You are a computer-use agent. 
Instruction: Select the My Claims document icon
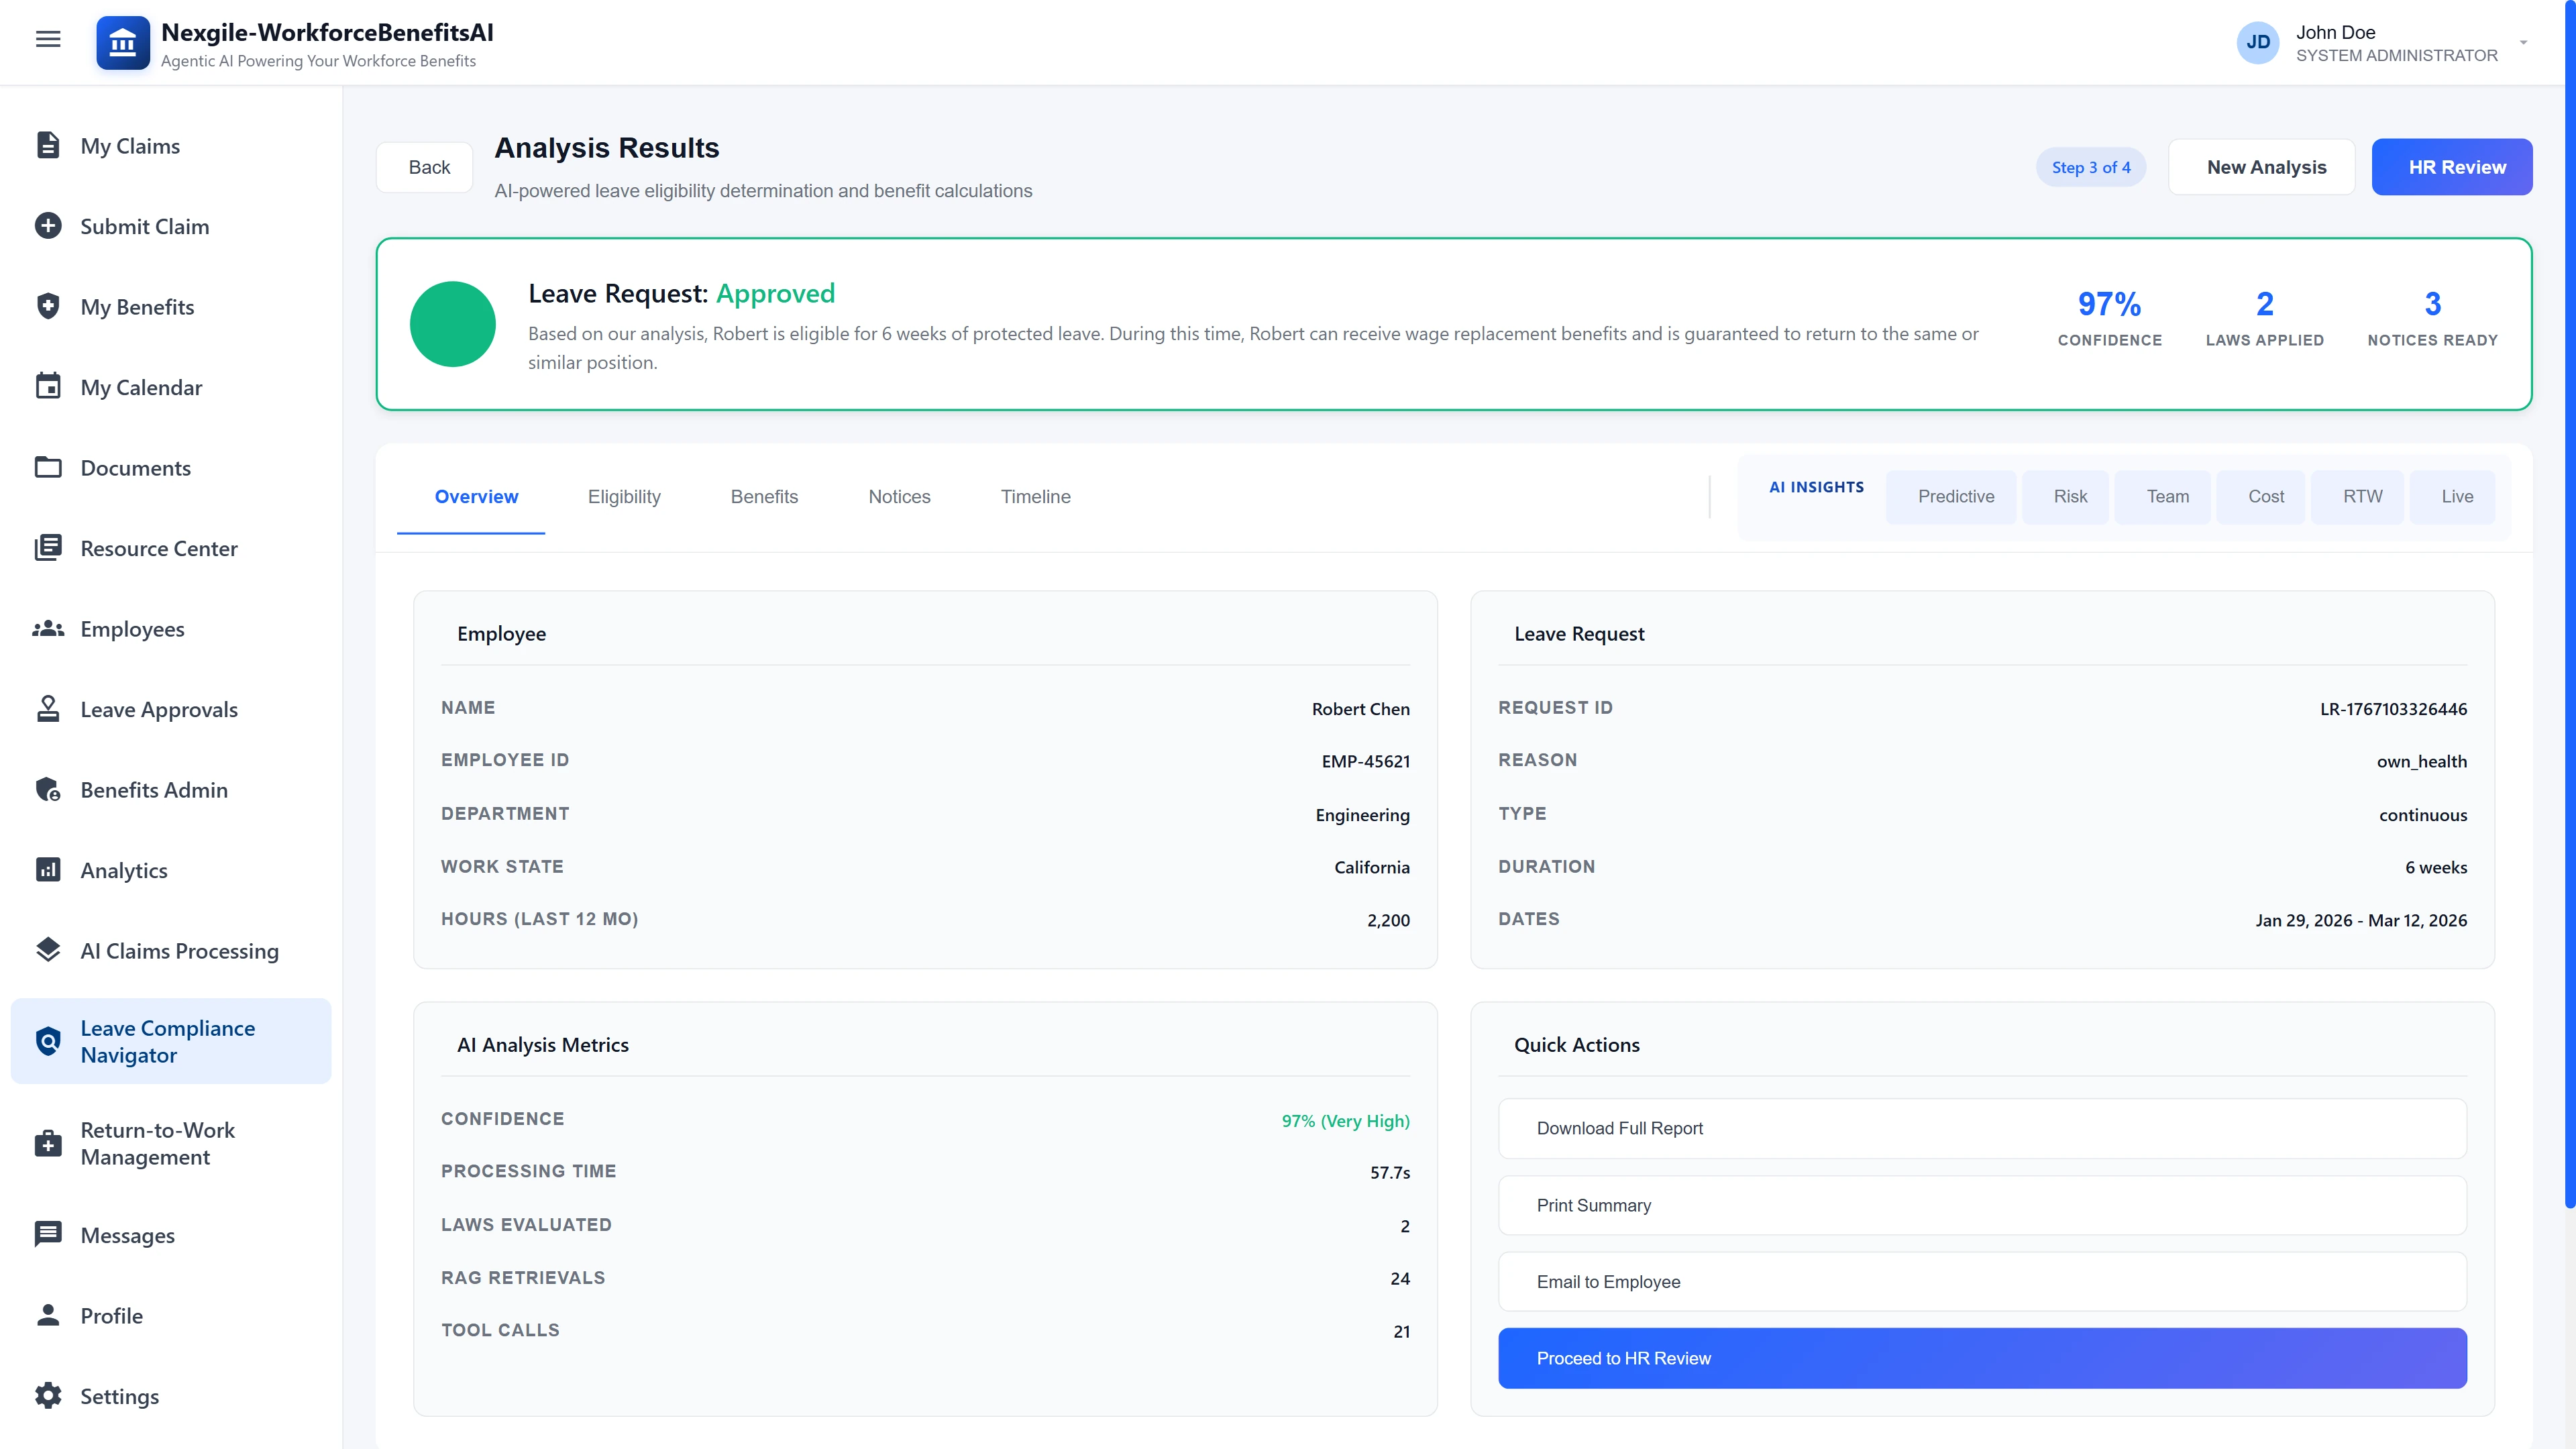tap(49, 145)
